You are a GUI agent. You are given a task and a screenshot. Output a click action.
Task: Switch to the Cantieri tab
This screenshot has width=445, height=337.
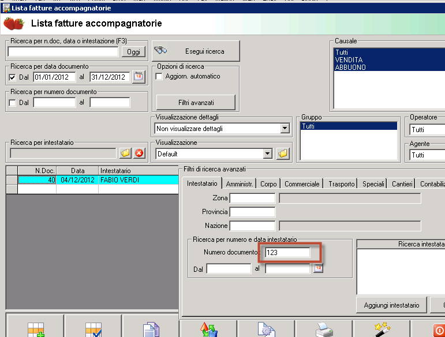pos(402,184)
